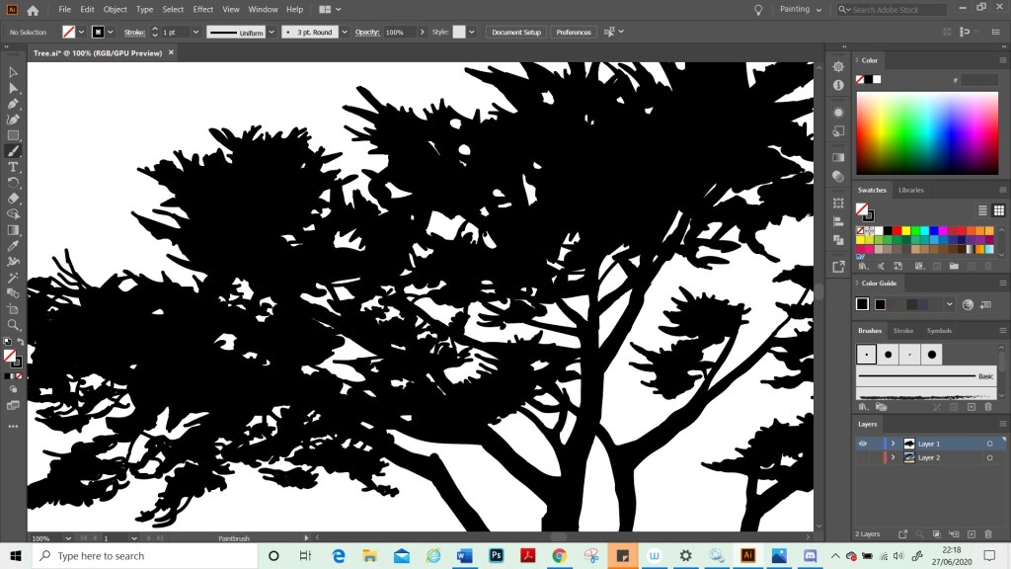The image size is (1011, 569).
Task: Choose the Rectangle tool
Action: tap(13, 135)
